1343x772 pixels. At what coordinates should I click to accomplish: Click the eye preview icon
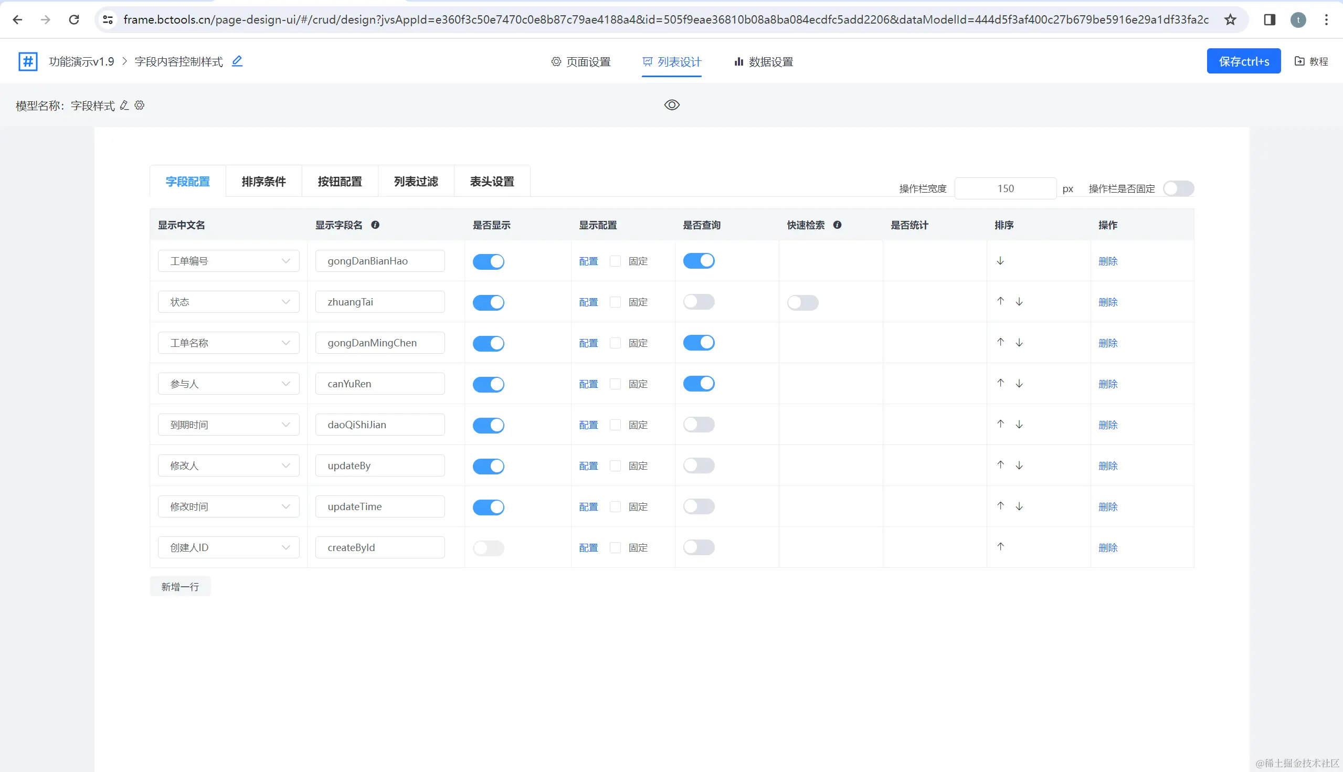[671, 105]
